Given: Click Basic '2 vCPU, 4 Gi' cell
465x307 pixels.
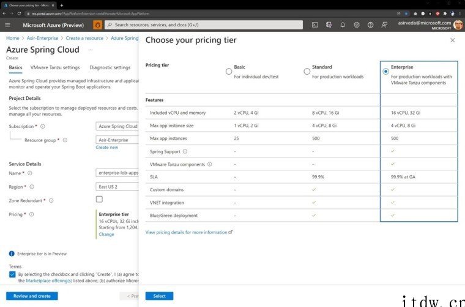Looking at the screenshot, I should point(246,113).
